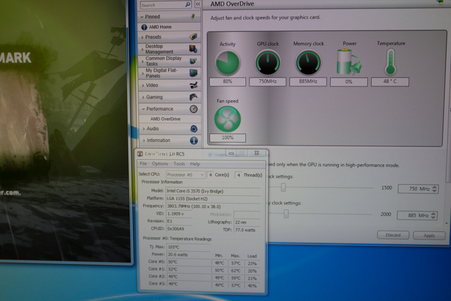Minimize the Core Temp window
This screenshot has height=301, width=451.
231,153
